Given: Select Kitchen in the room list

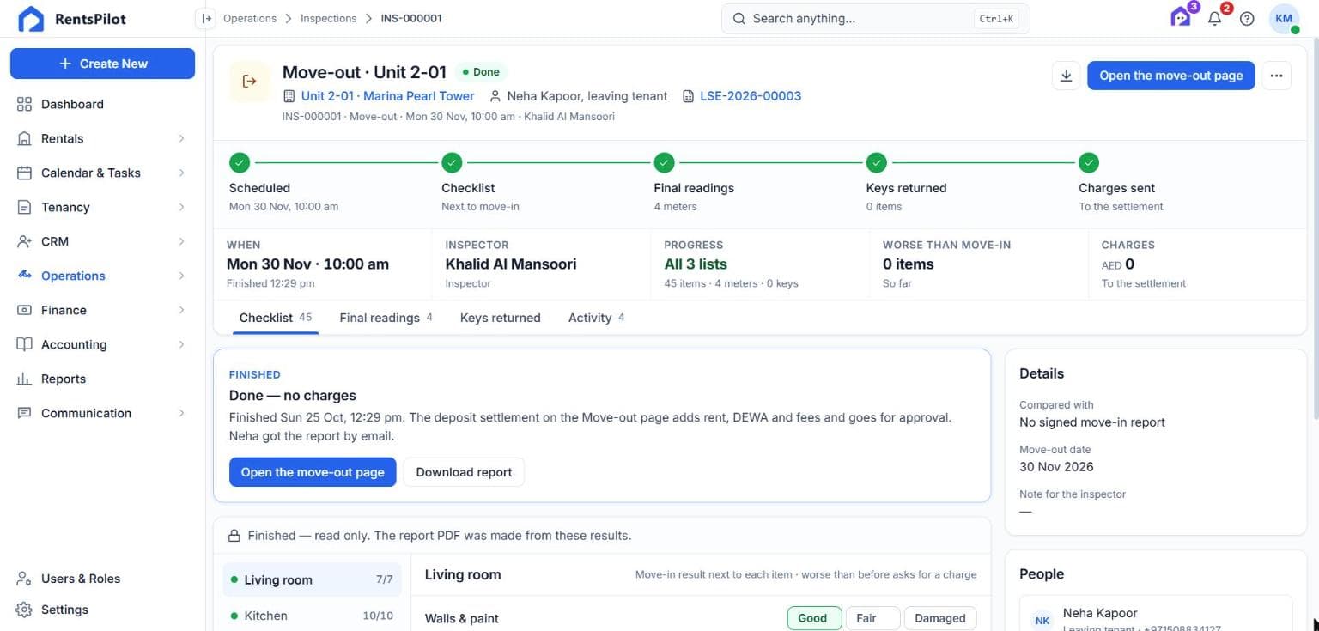Looking at the screenshot, I should pos(312,616).
